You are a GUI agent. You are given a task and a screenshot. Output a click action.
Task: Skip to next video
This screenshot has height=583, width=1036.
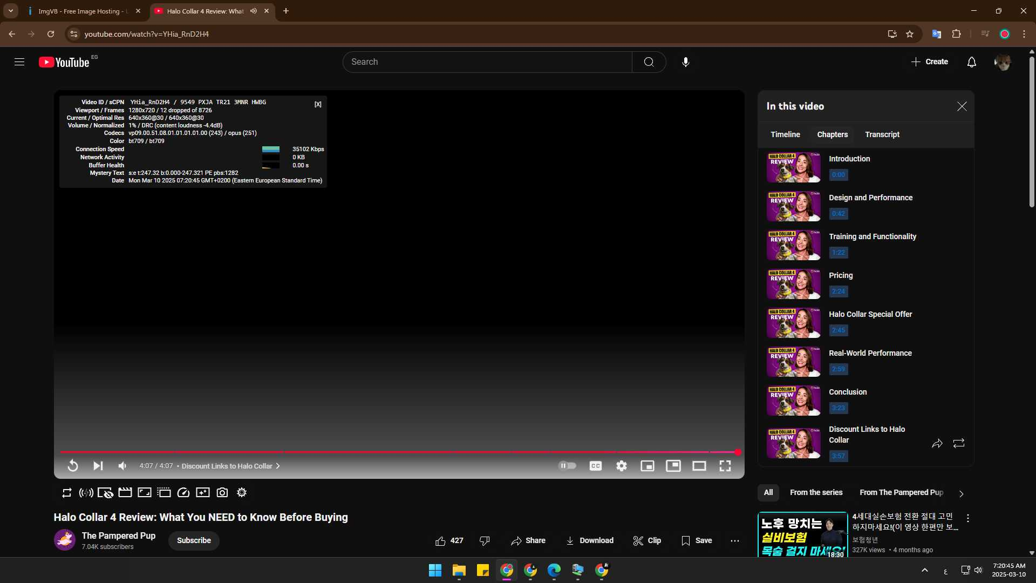(x=98, y=466)
